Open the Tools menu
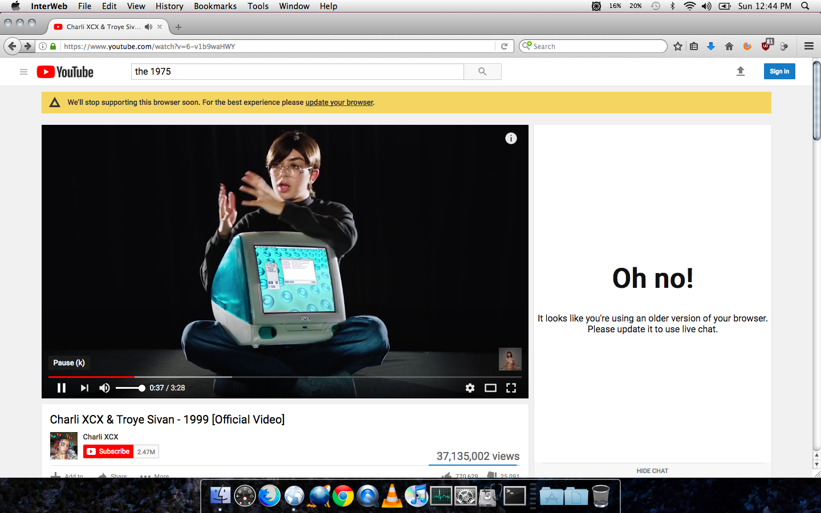 click(258, 6)
